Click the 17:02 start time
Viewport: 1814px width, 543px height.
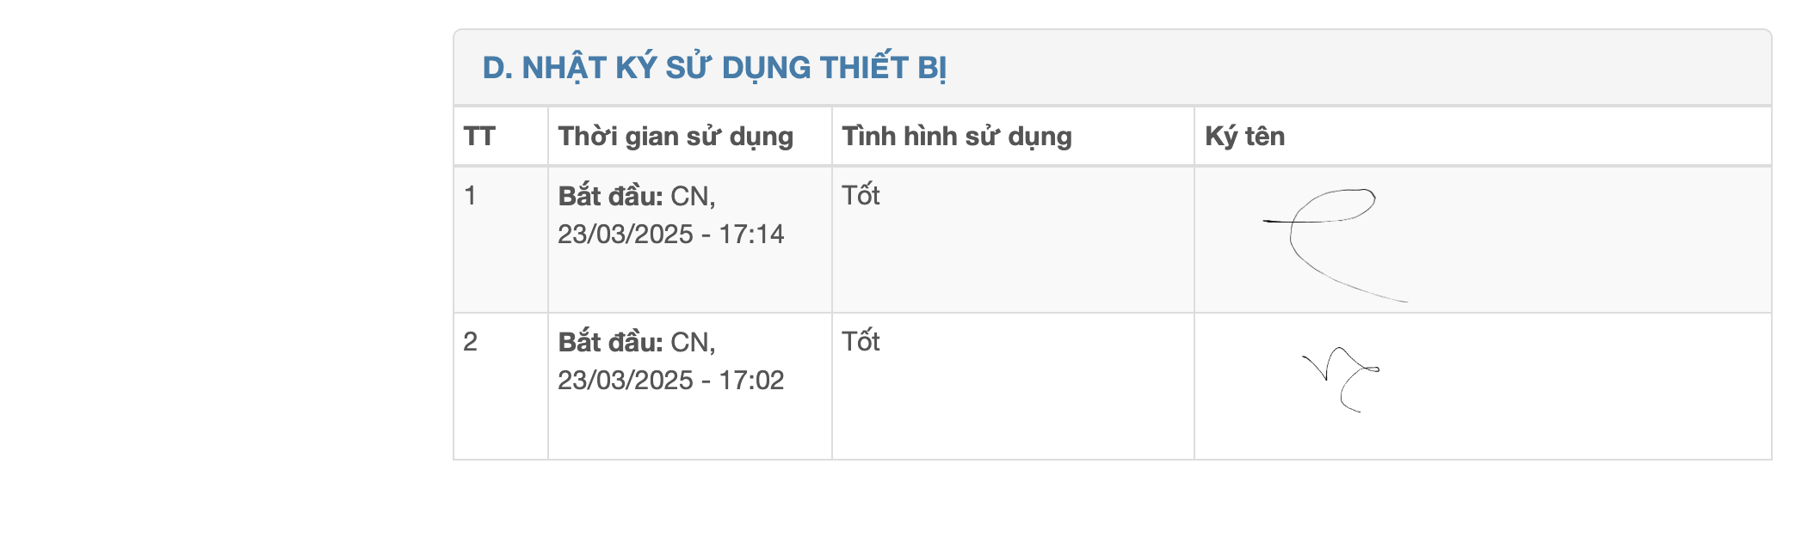point(751,381)
